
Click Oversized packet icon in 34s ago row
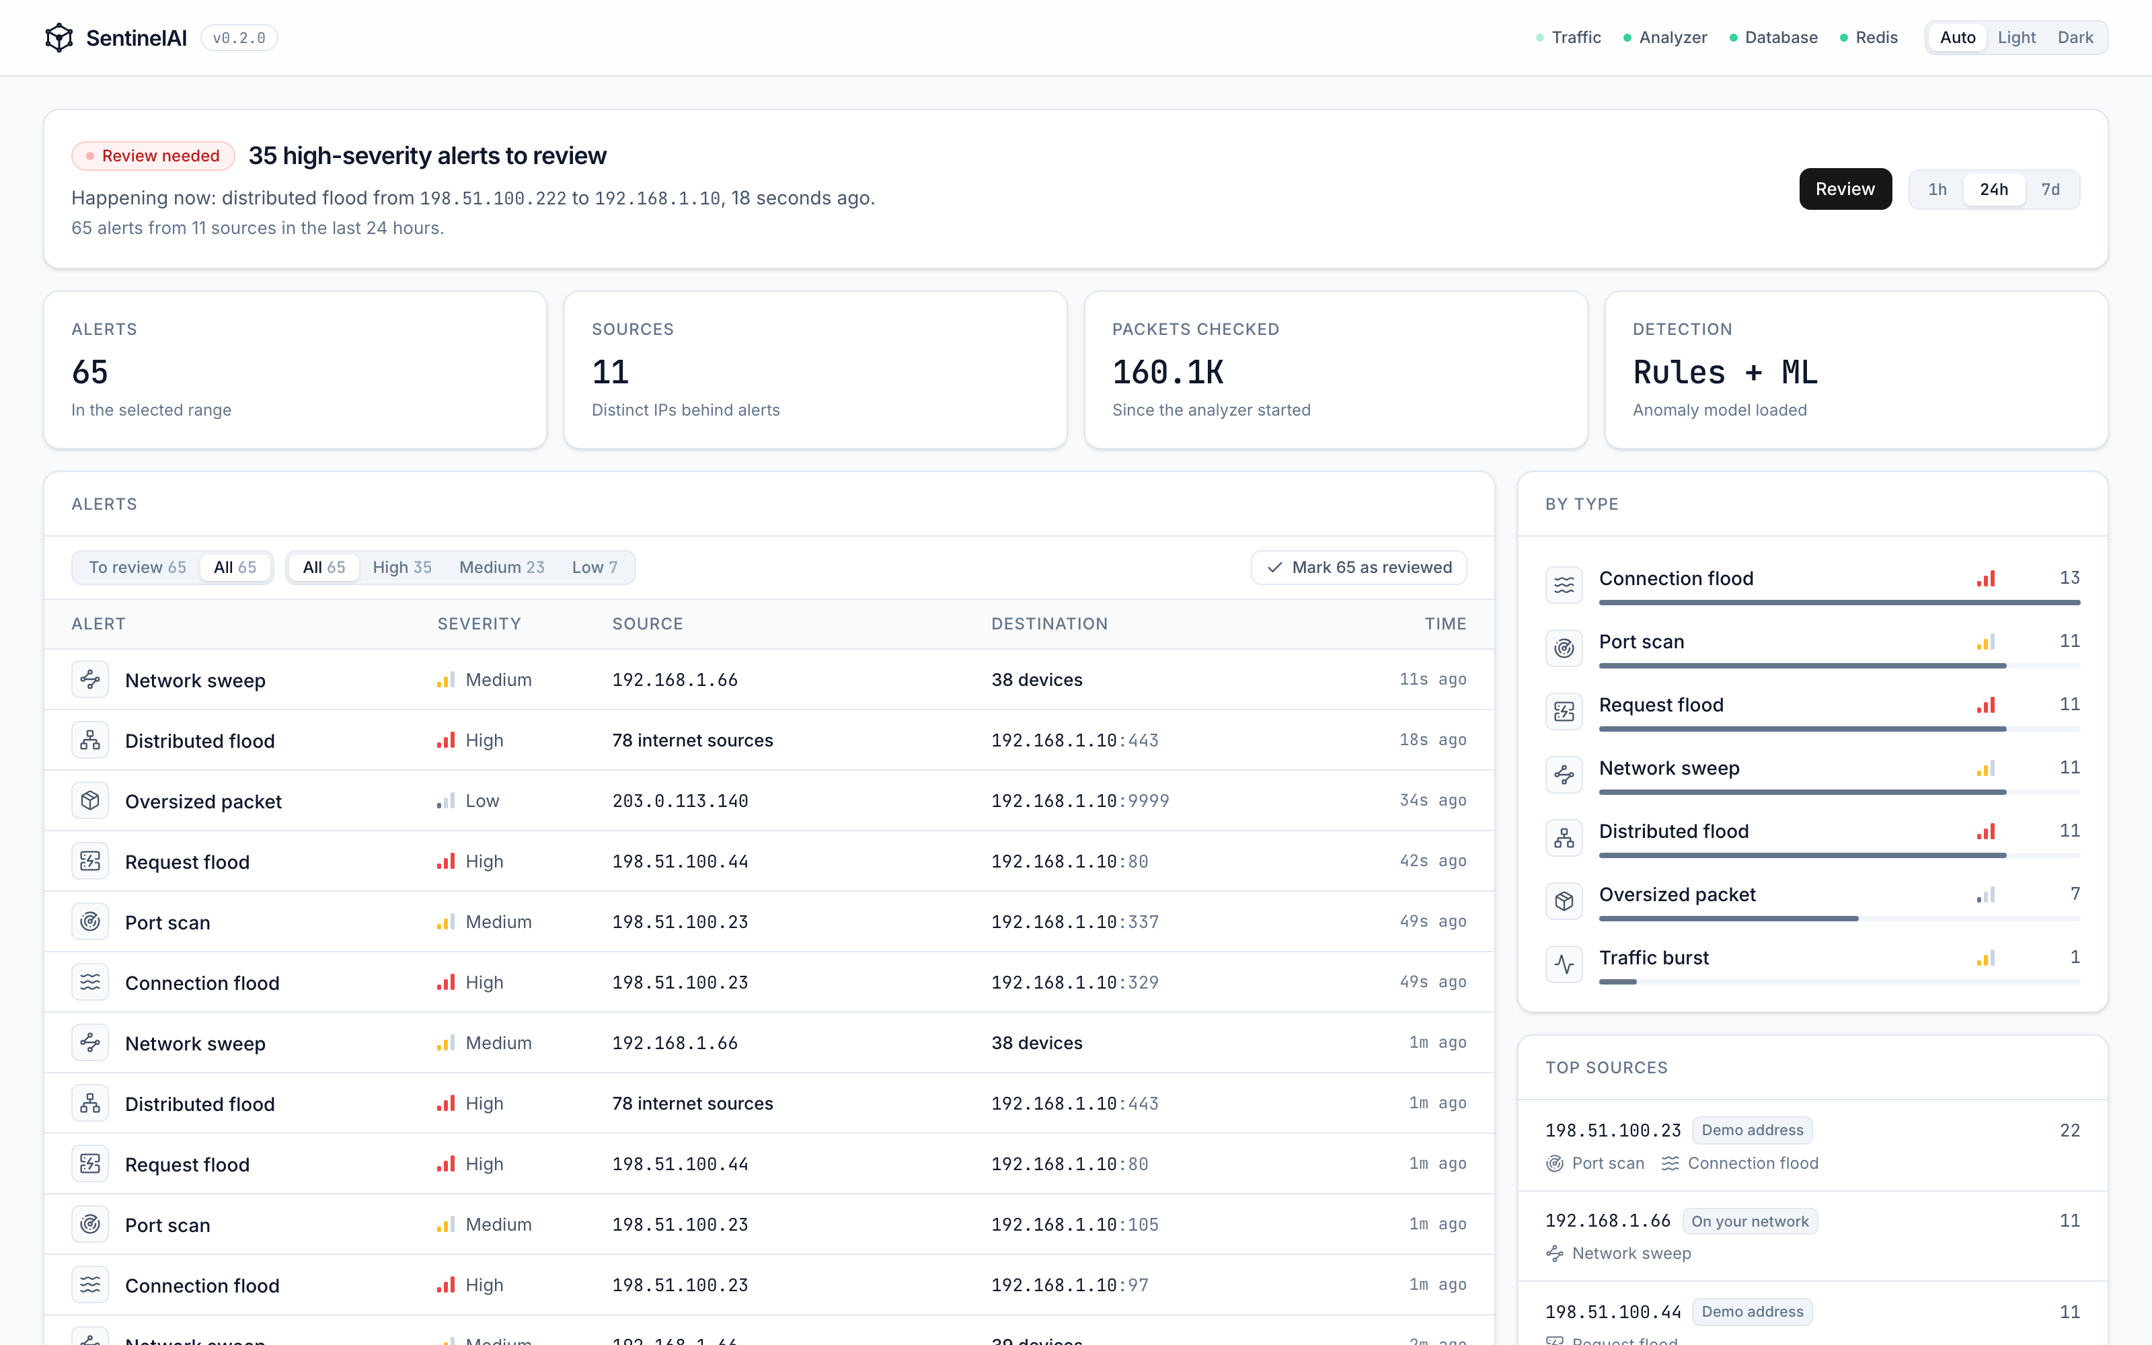click(x=90, y=800)
